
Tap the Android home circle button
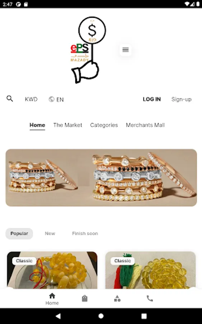101,316
